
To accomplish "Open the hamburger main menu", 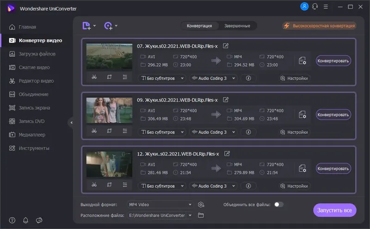I will click(326, 6).
